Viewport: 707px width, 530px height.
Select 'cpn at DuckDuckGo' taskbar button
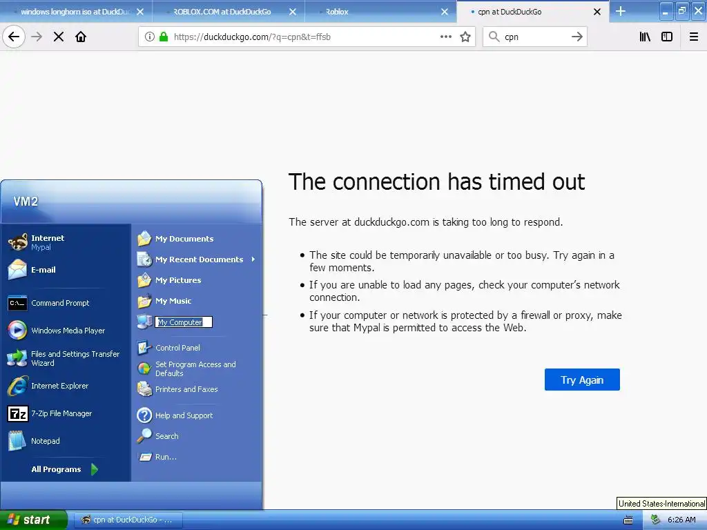tap(127, 520)
